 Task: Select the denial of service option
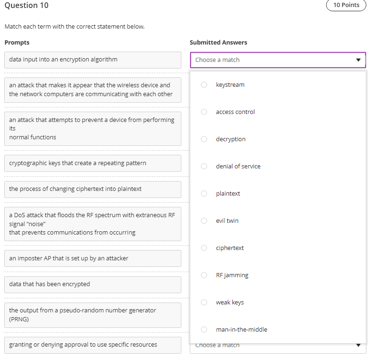(x=204, y=167)
